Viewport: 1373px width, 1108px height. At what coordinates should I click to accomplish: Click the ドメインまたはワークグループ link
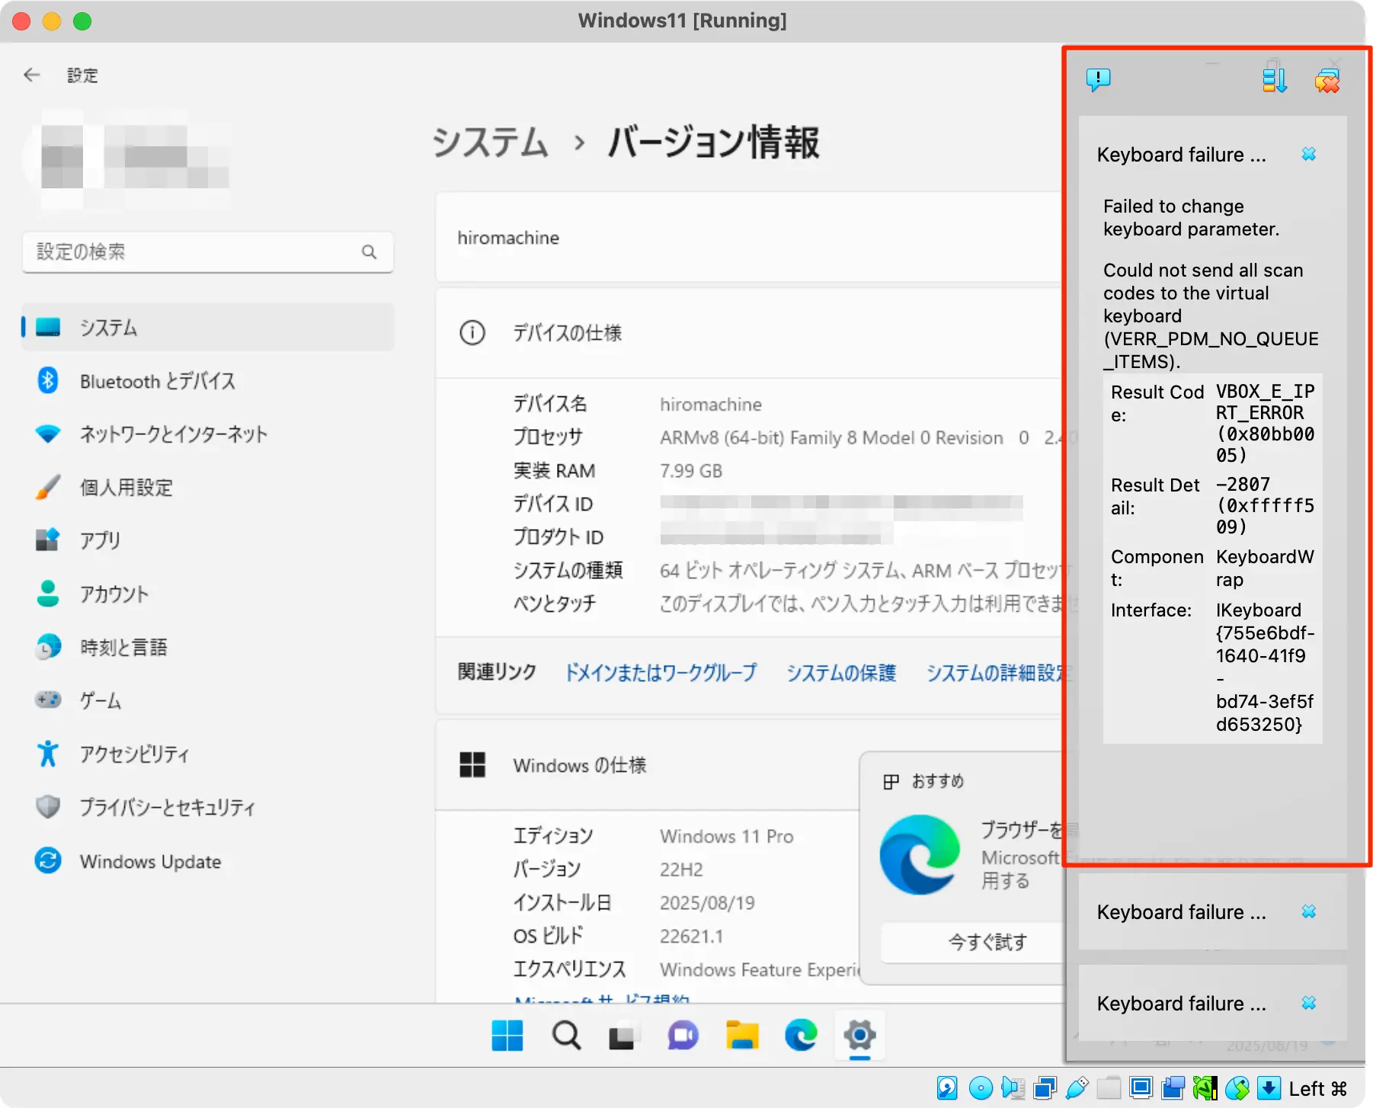tap(661, 673)
